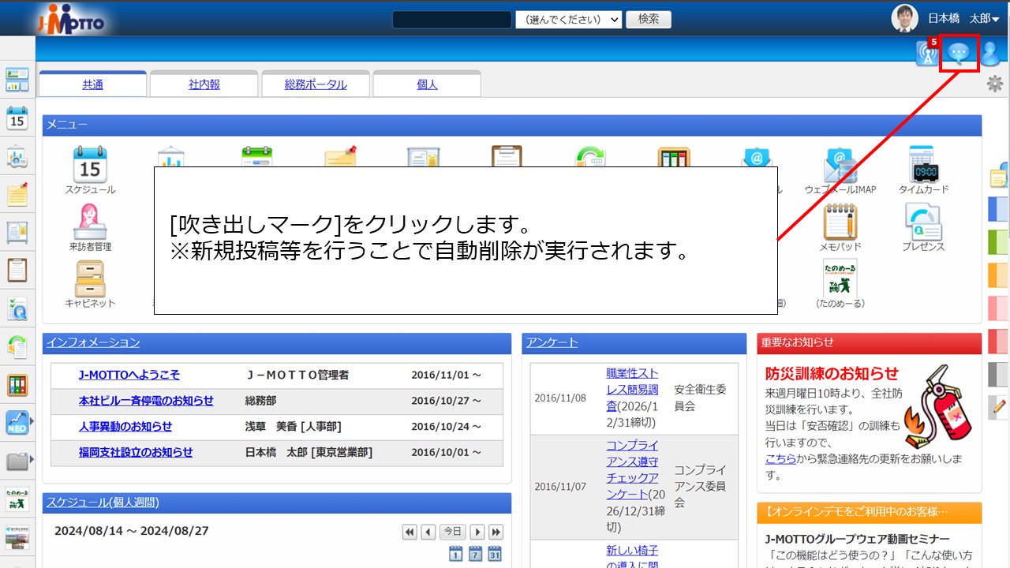Click the 今日 button in schedule
Image resolution: width=1010 pixels, height=568 pixels.
[452, 532]
